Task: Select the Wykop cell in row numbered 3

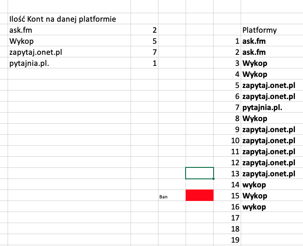Action: tap(272, 63)
